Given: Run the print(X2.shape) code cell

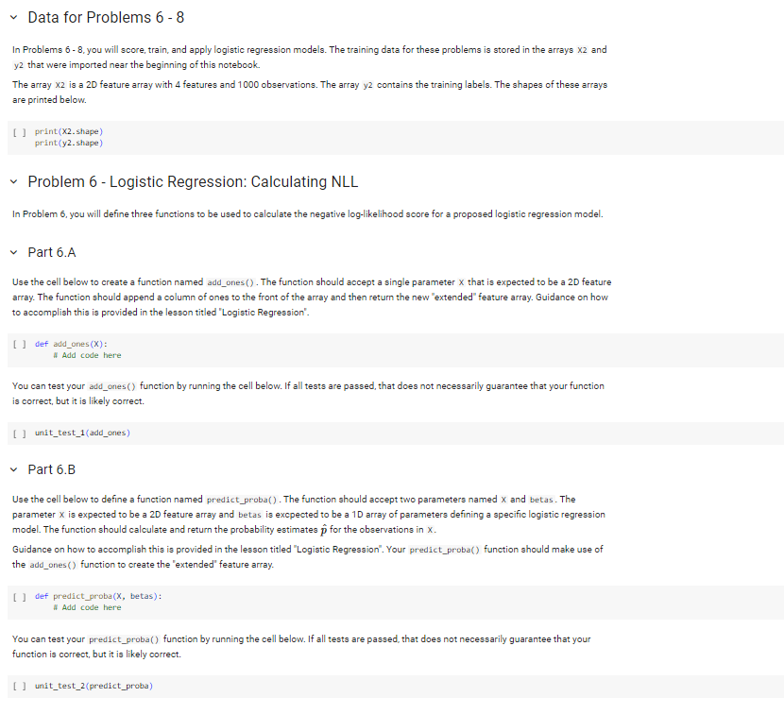Looking at the screenshot, I should click(19, 132).
